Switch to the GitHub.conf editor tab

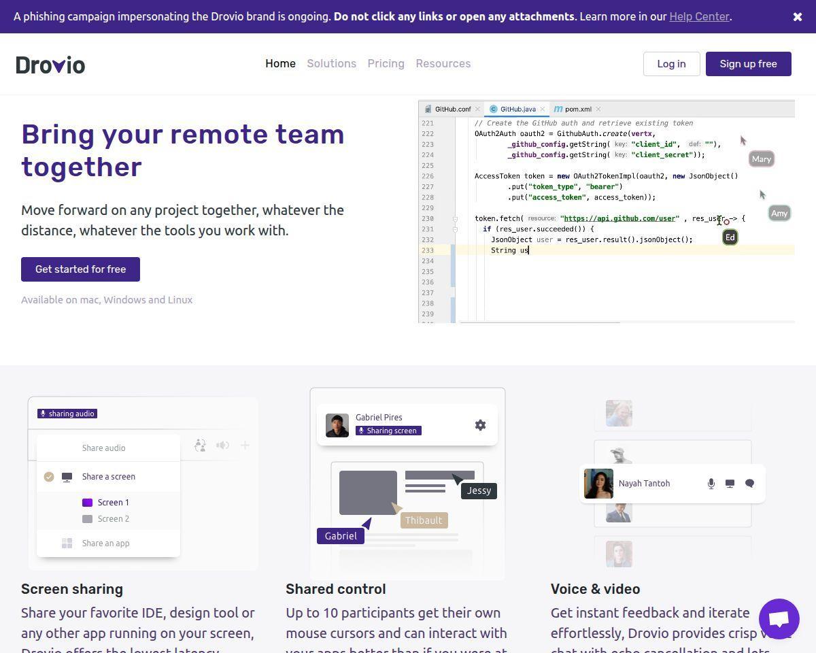coord(452,109)
